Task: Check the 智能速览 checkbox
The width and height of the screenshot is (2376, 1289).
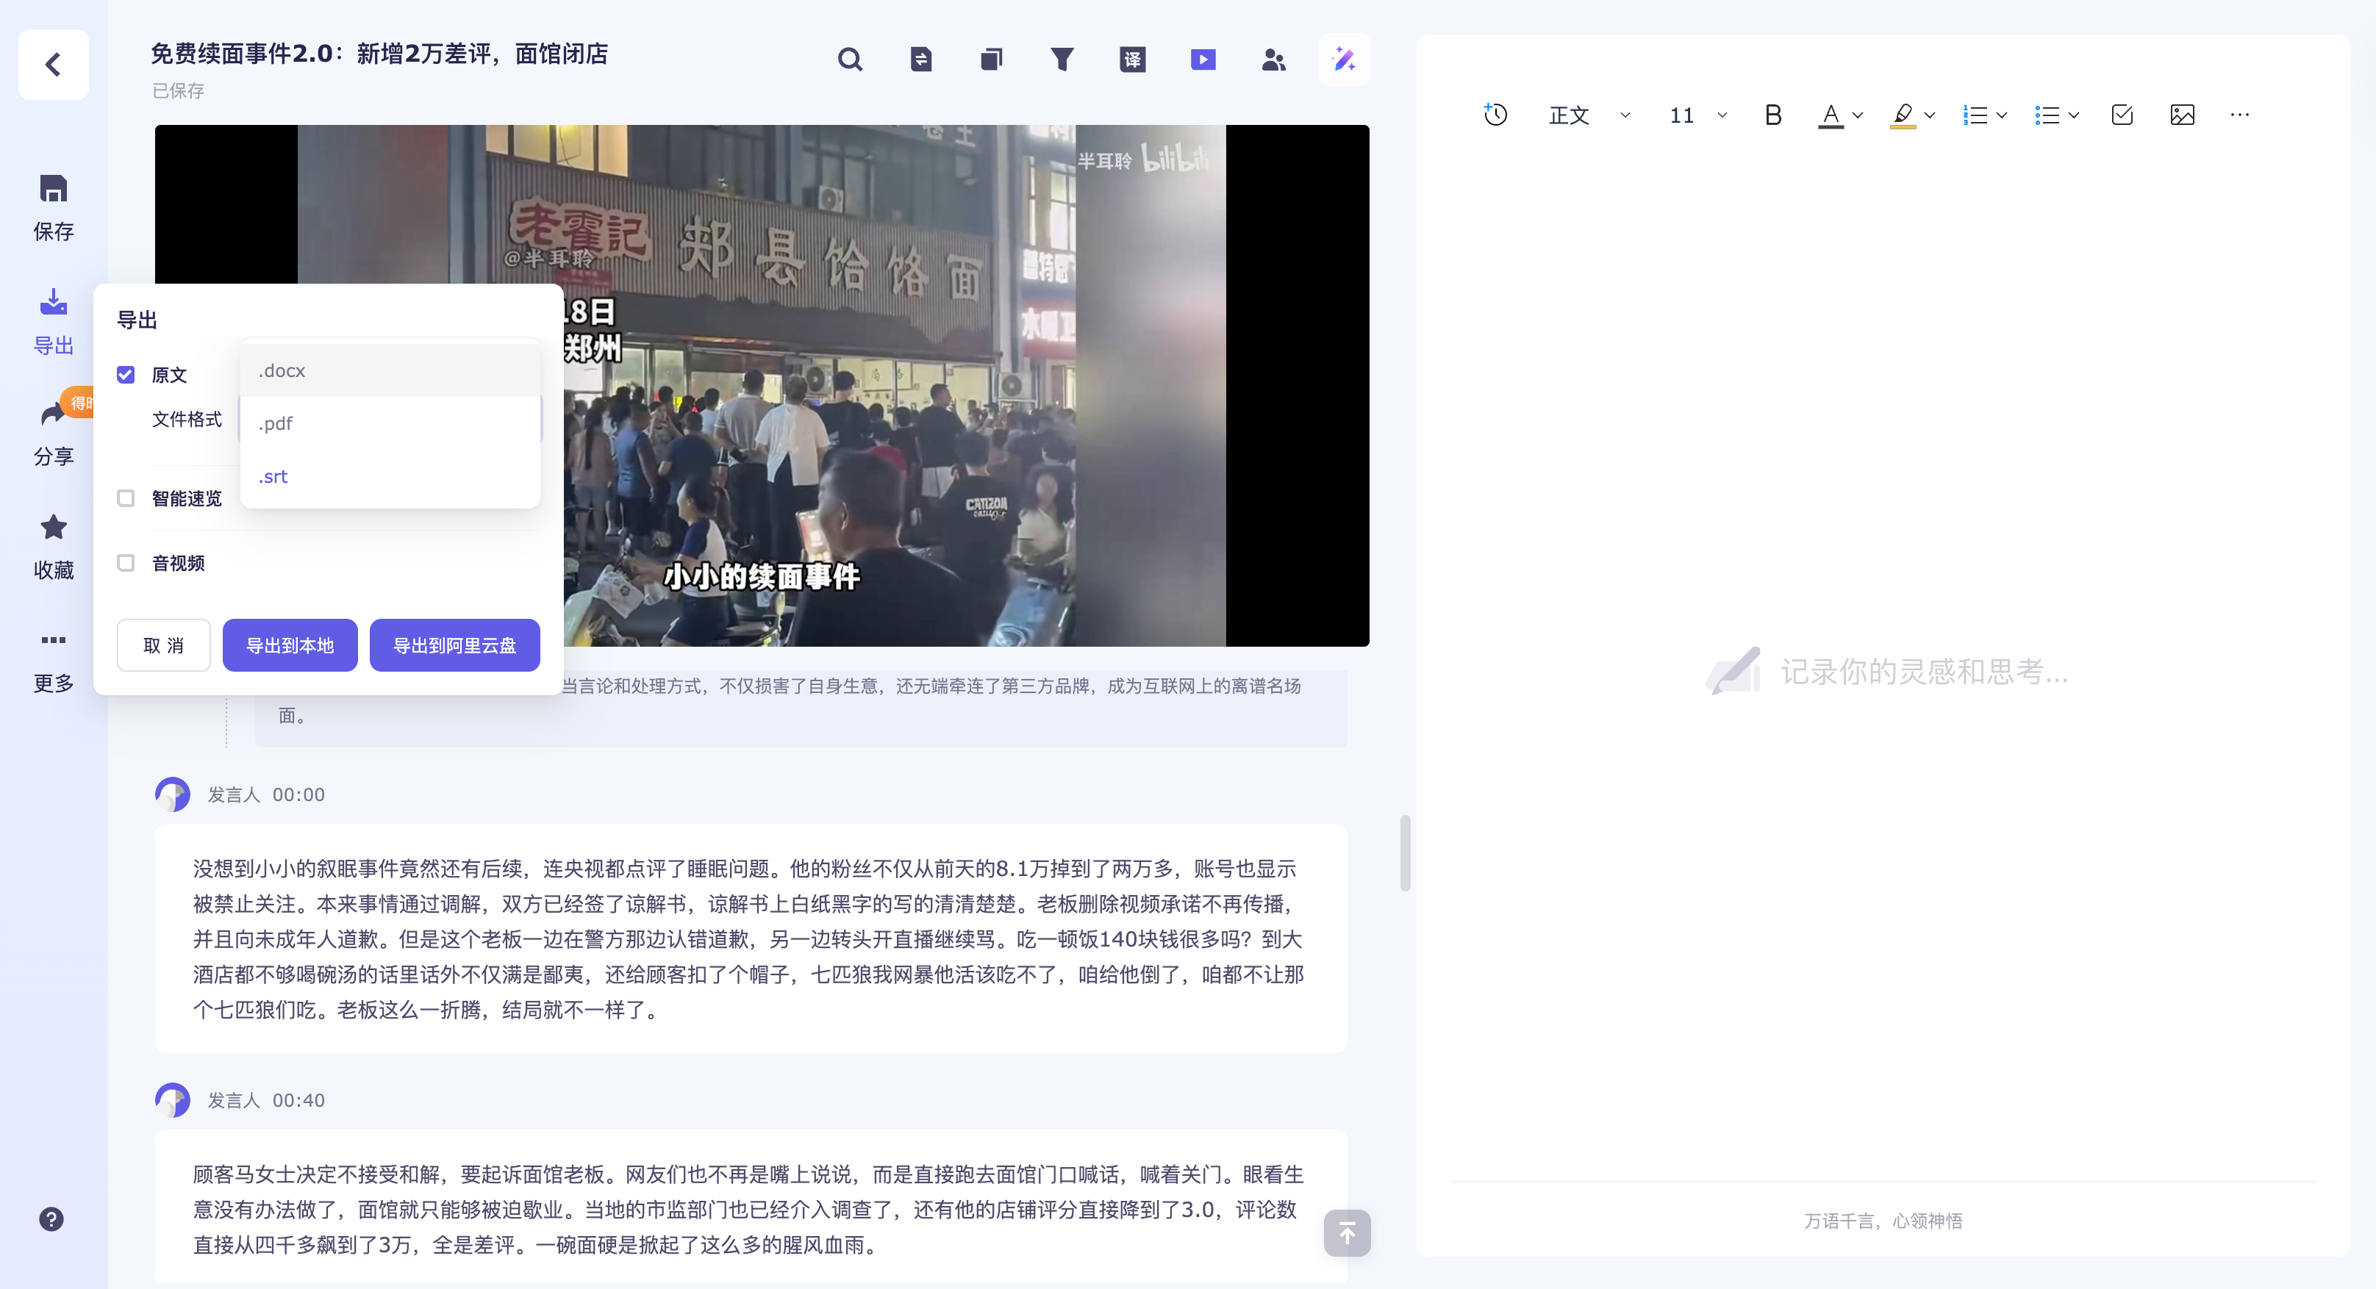Action: click(x=126, y=498)
